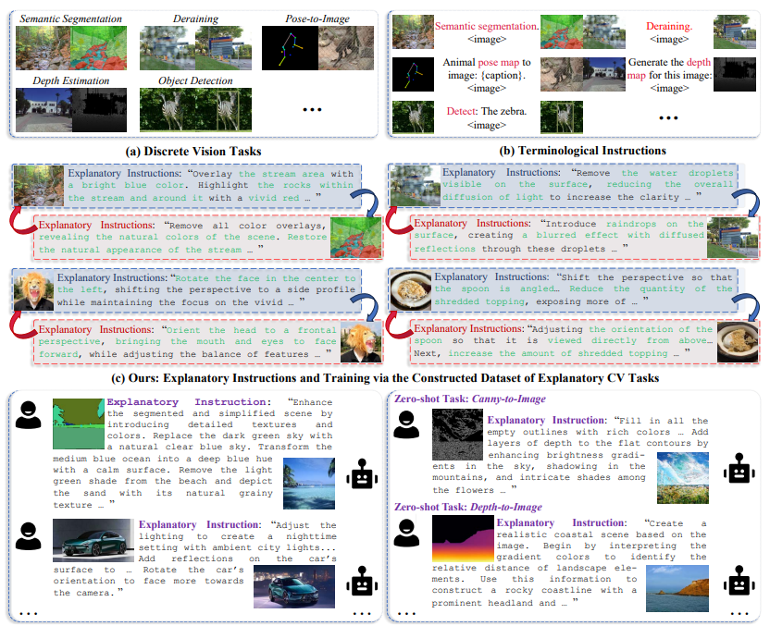
Task: Click the 'Semantic Segmentation' heading in panel (a)
Action: [70, 18]
